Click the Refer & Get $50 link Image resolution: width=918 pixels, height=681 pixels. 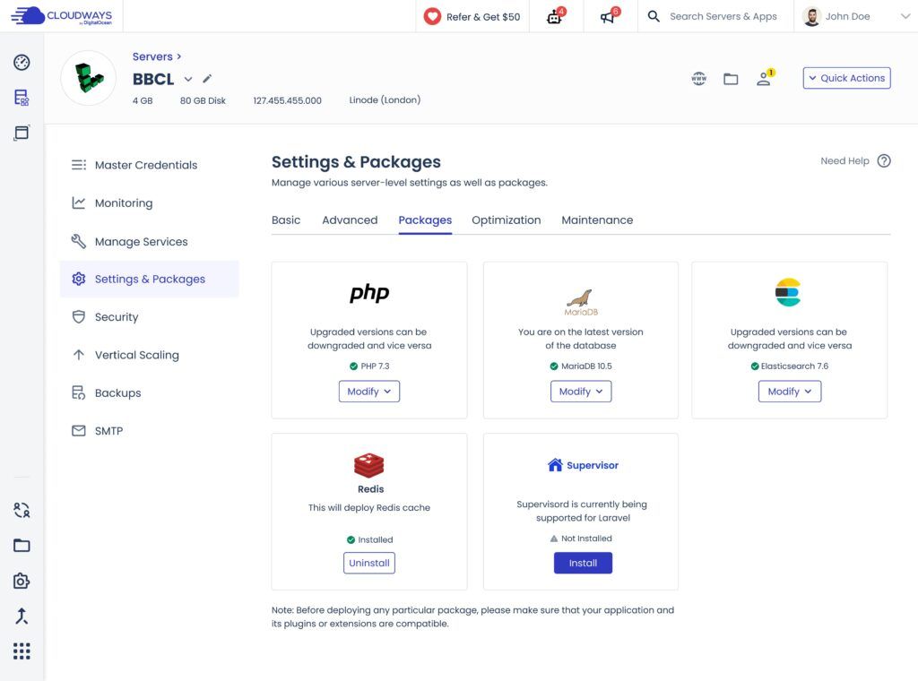483,17
